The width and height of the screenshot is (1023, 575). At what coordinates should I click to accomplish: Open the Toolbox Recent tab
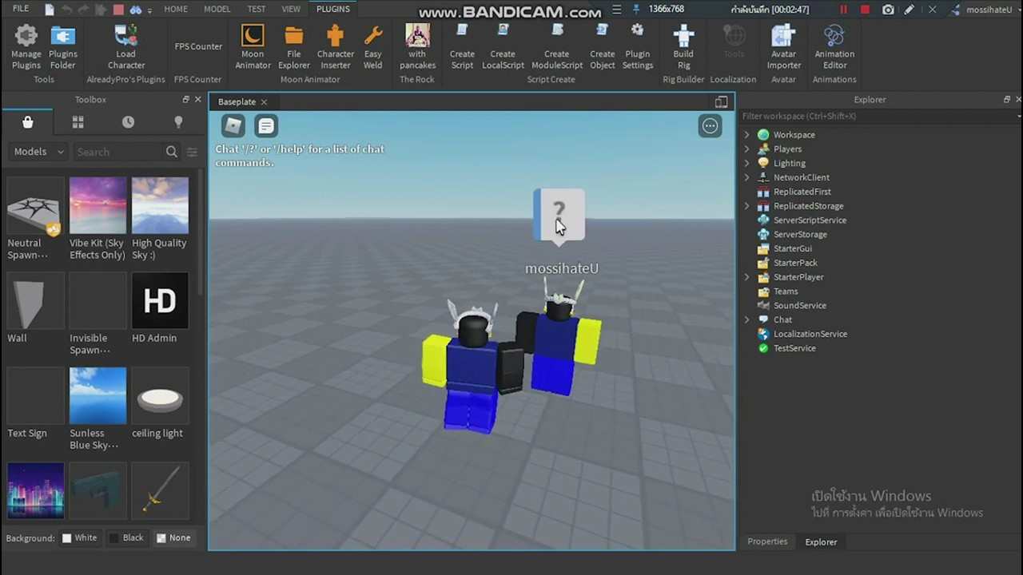pyautogui.click(x=128, y=122)
